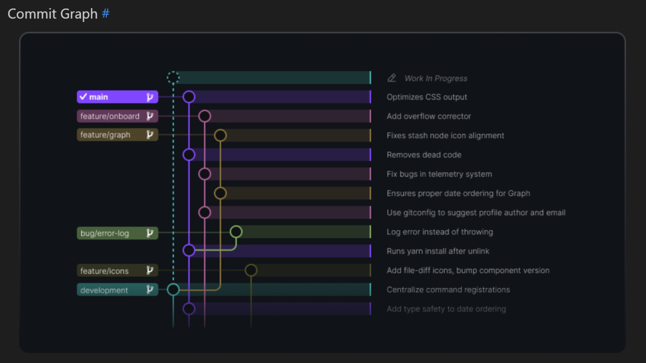Click the branch icon on the development label
The image size is (646, 363).
[150, 289]
